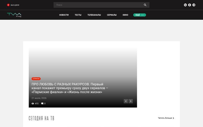Screen dimensions: 203x127
Task: Open the VK social icon
Action: click(x=185, y=5)
